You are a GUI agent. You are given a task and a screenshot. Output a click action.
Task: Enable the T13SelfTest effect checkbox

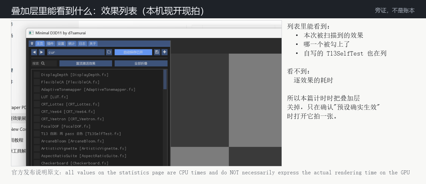tap(37, 134)
